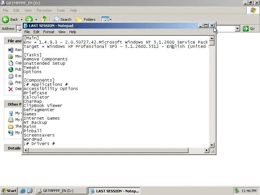Click the "ClipBook Viewer" line

(x=43, y=106)
